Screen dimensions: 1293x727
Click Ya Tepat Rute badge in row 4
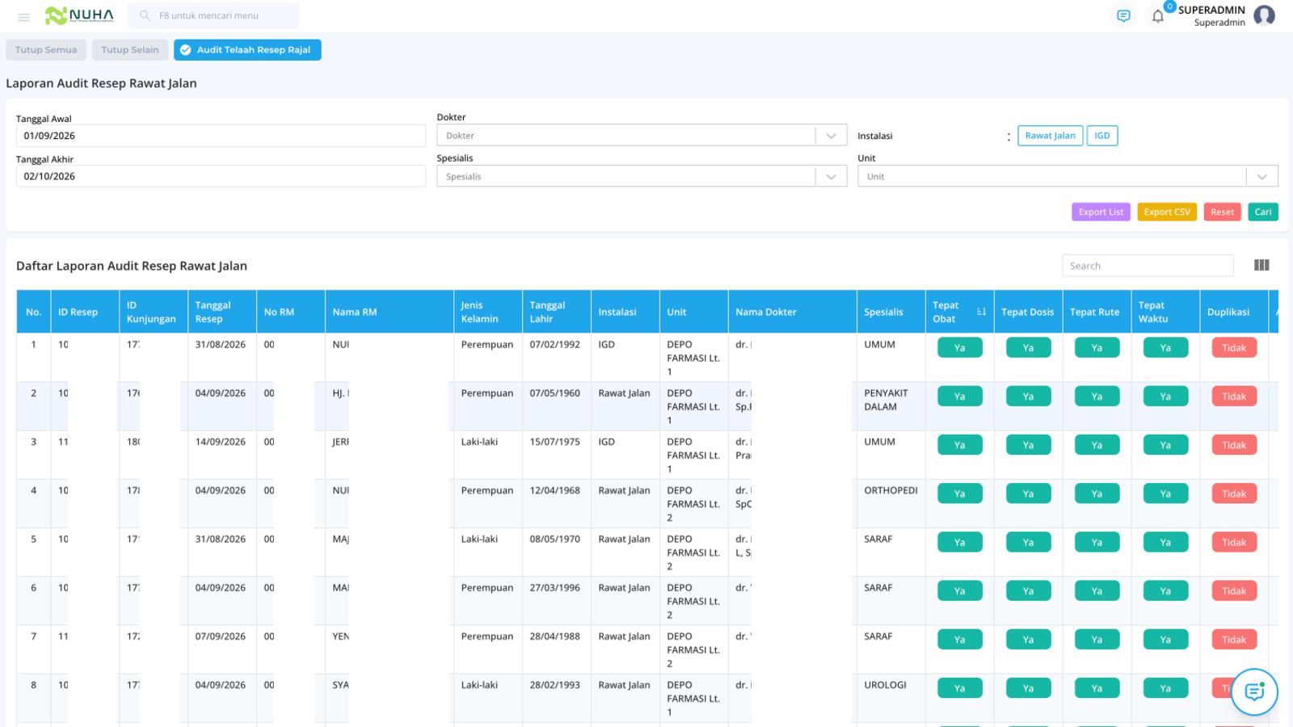pyautogui.click(x=1097, y=494)
